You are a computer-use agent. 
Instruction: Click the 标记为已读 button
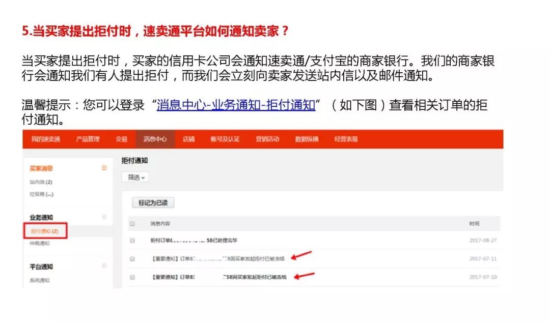(152, 202)
